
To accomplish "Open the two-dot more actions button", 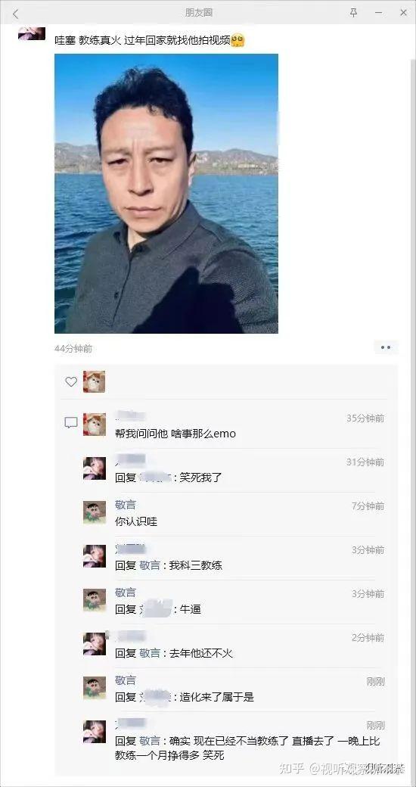I will pyautogui.click(x=386, y=347).
